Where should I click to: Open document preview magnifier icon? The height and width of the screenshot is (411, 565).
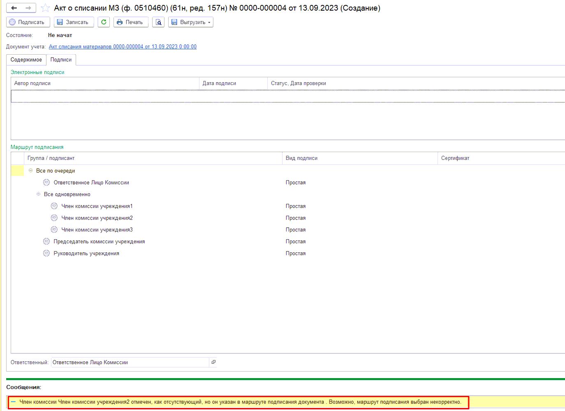pyautogui.click(x=158, y=22)
